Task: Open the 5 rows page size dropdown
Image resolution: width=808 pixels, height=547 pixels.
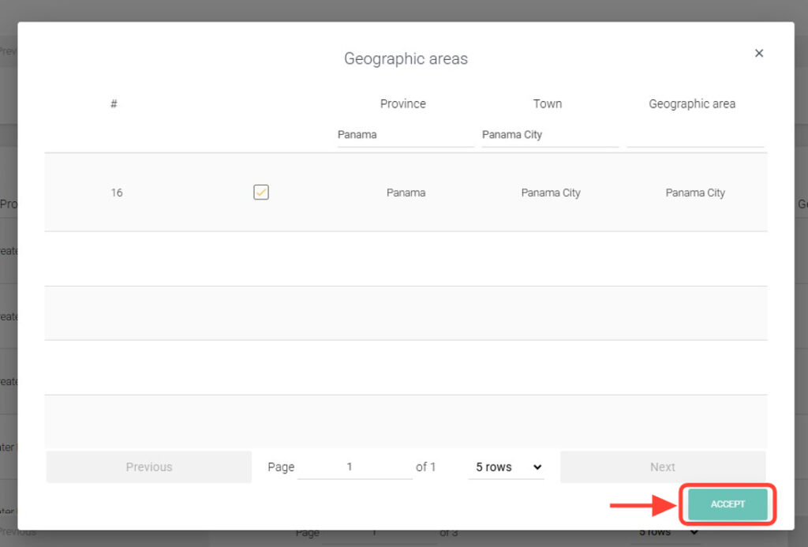Action: click(x=507, y=466)
